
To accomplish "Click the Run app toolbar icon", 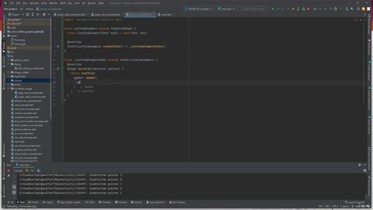I will (273, 9).
